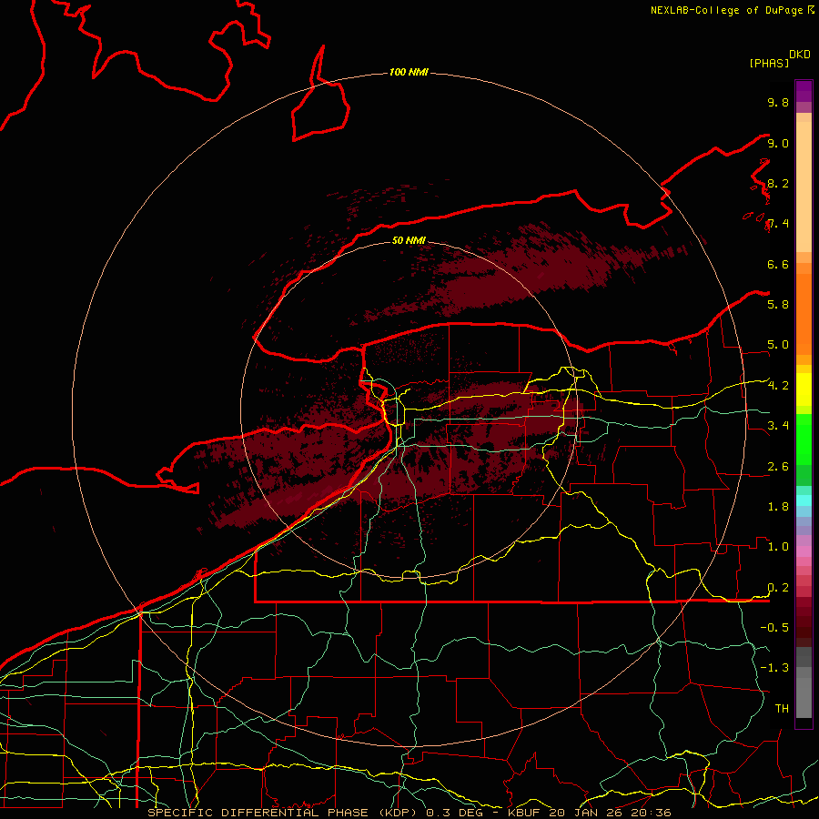Click the 4.2 value on the color scale
The width and height of the screenshot is (819, 819).
[x=778, y=386]
